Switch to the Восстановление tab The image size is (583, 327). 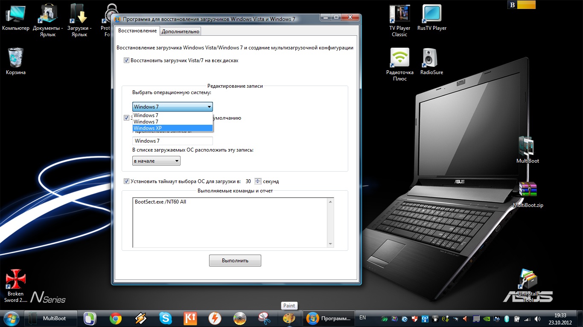(137, 31)
